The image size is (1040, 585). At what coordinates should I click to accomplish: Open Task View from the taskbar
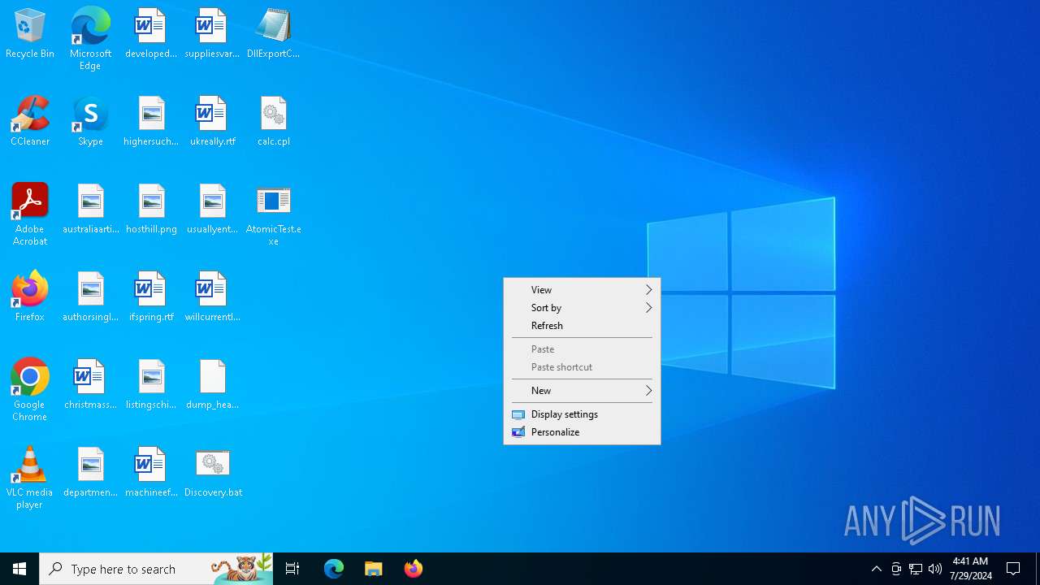(x=292, y=569)
